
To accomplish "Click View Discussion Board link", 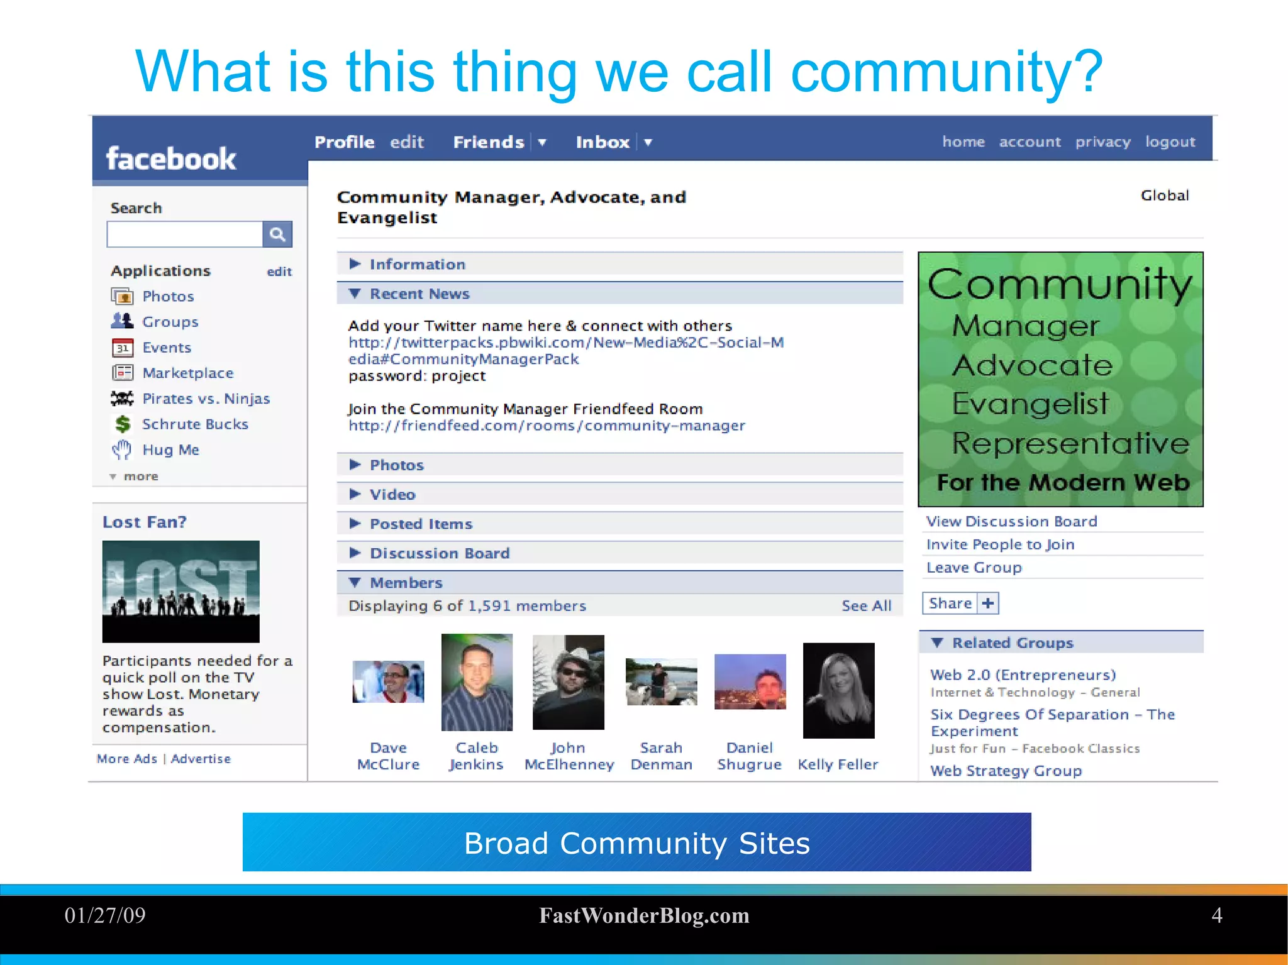I will tap(1011, 521).
